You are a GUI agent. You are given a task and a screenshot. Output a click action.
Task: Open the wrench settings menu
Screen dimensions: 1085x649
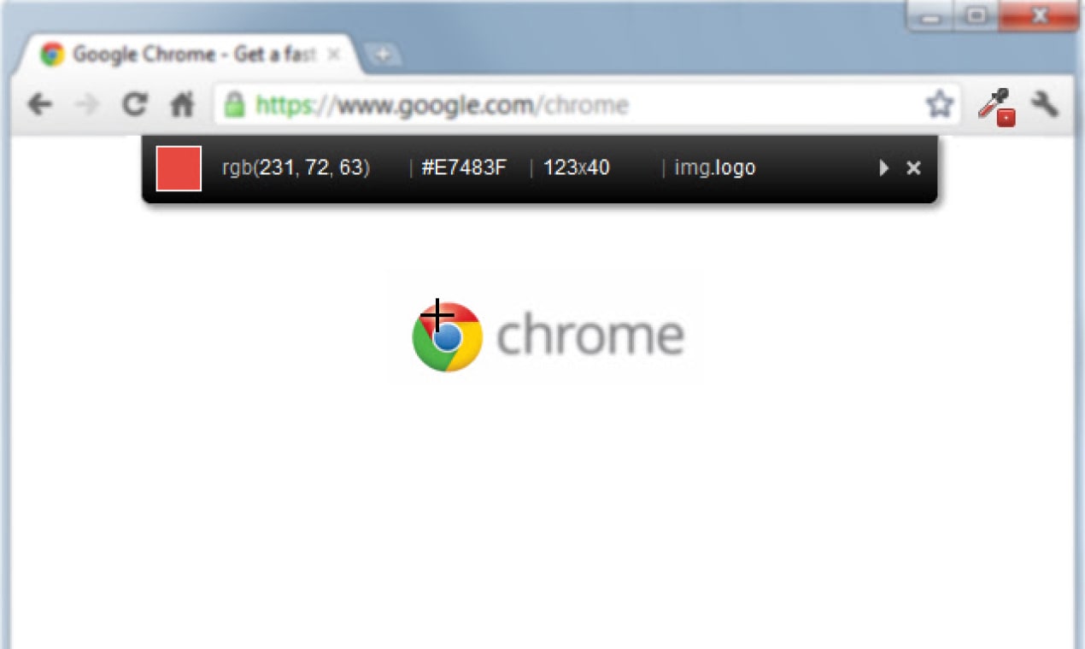tap(1045, 105)
